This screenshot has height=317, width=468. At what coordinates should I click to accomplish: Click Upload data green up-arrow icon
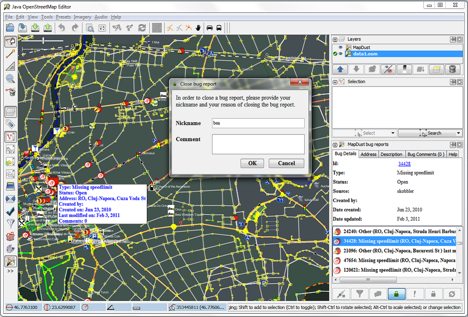click(x=48, y=28)
